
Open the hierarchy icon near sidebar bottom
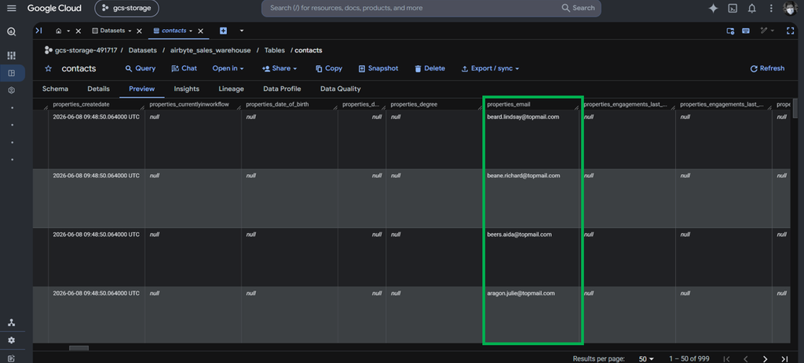click(11, 322)
